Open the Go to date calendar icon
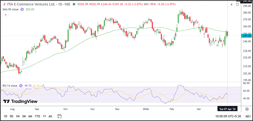The height and width of the screenshot is (121, 253). (x=59, y=116)
